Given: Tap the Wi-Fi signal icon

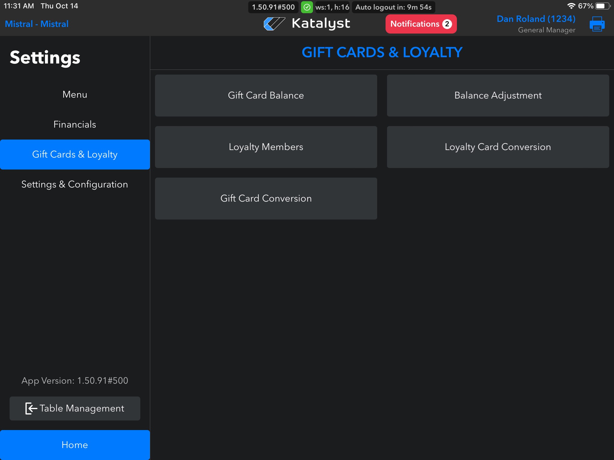Looking at the screenshot, I should [571, 6].
